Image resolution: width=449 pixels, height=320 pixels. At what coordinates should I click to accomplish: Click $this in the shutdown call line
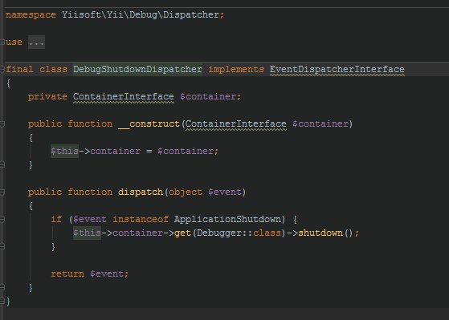pos(87,233)
